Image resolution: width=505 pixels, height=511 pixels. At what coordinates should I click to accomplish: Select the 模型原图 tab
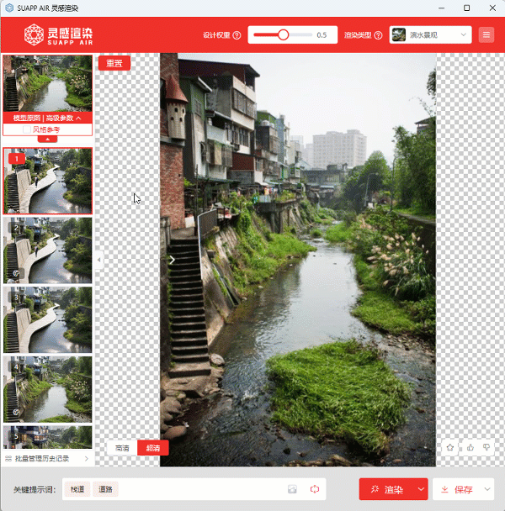26,119
